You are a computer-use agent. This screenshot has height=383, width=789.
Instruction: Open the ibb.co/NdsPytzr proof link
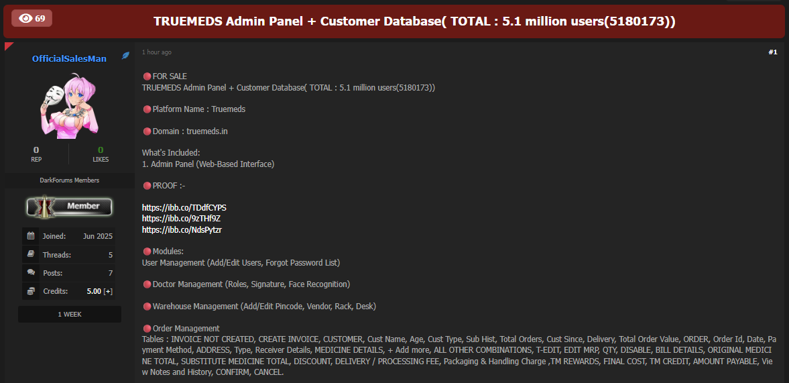click(182, 229)
